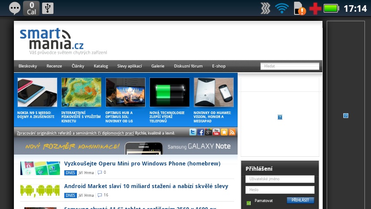
Task: Click broken image placeholder in dark right panel
Action: coord(346,115)
